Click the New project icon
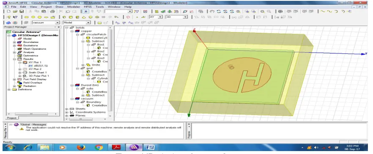The image size is (373, 154). pyautogui.click(x=8, y=11)
